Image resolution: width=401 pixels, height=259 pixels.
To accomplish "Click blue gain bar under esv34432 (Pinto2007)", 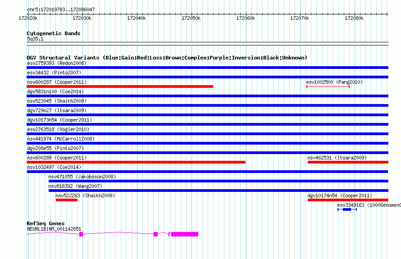I will [x=207, y=77].
